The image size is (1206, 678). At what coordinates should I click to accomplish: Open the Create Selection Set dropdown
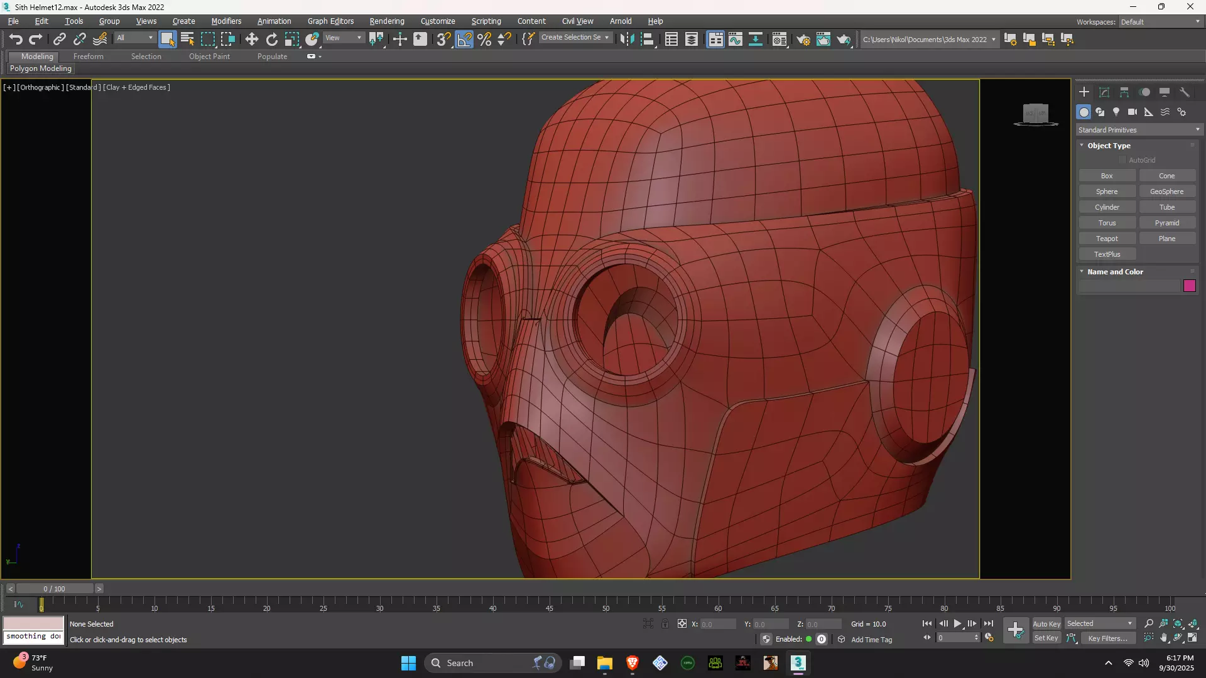[x=575, y=38]
